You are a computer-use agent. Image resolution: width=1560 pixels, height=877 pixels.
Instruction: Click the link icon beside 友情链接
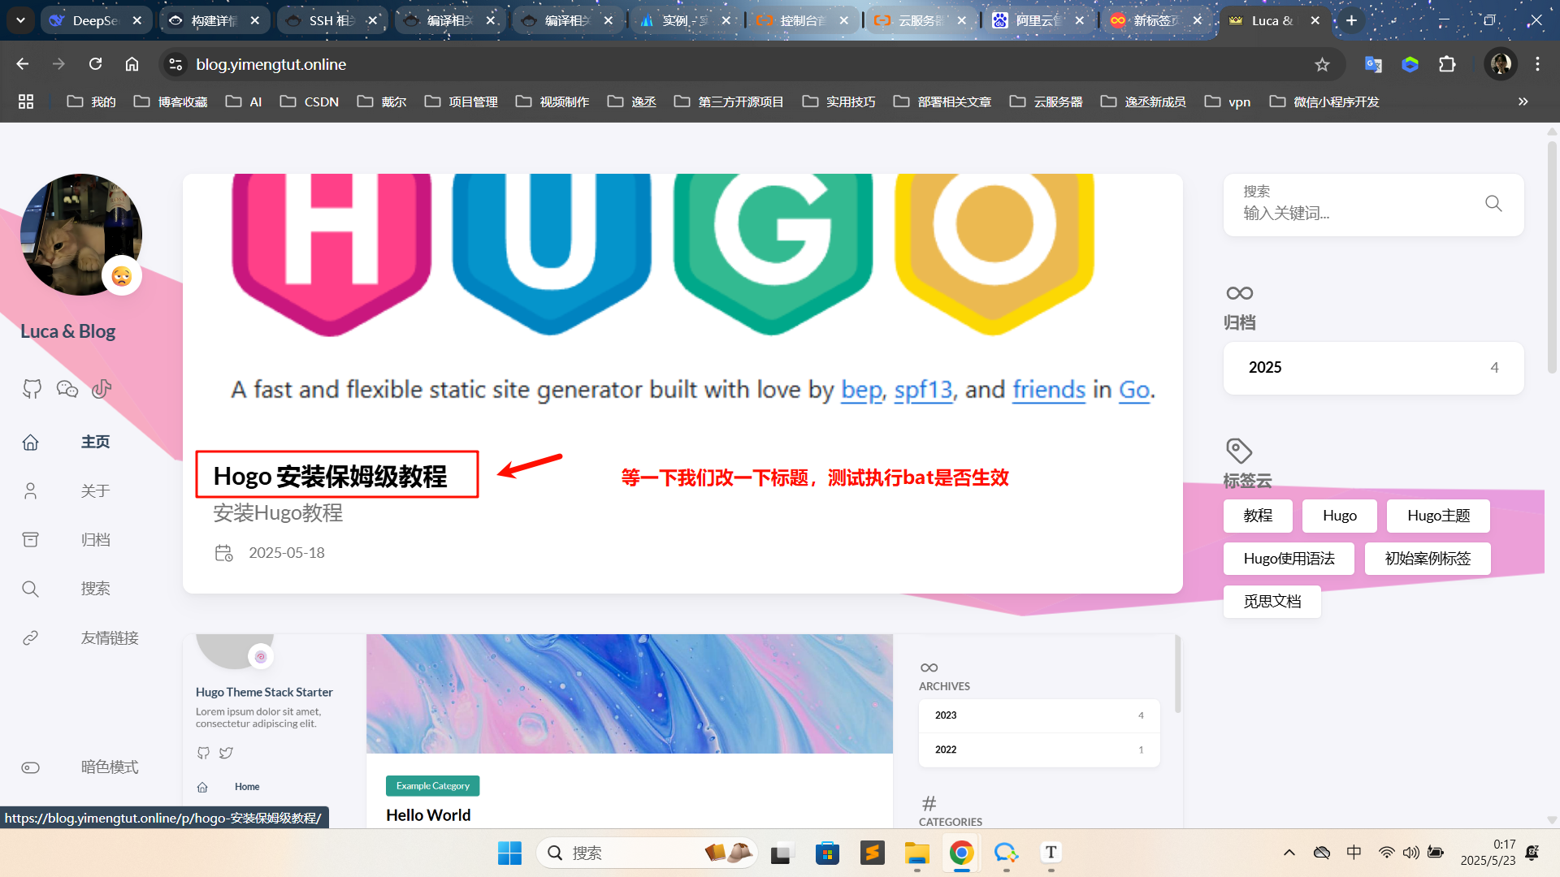coord(30,637)
